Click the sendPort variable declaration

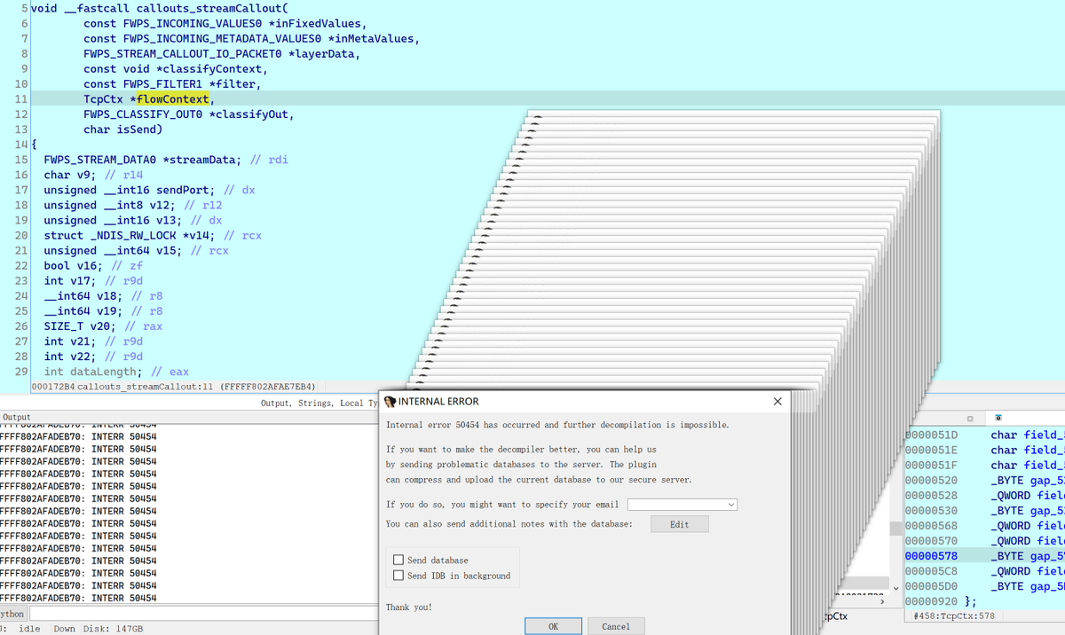131,190
